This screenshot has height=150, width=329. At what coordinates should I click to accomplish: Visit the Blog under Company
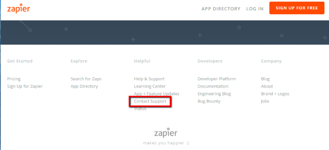point(265,79)
